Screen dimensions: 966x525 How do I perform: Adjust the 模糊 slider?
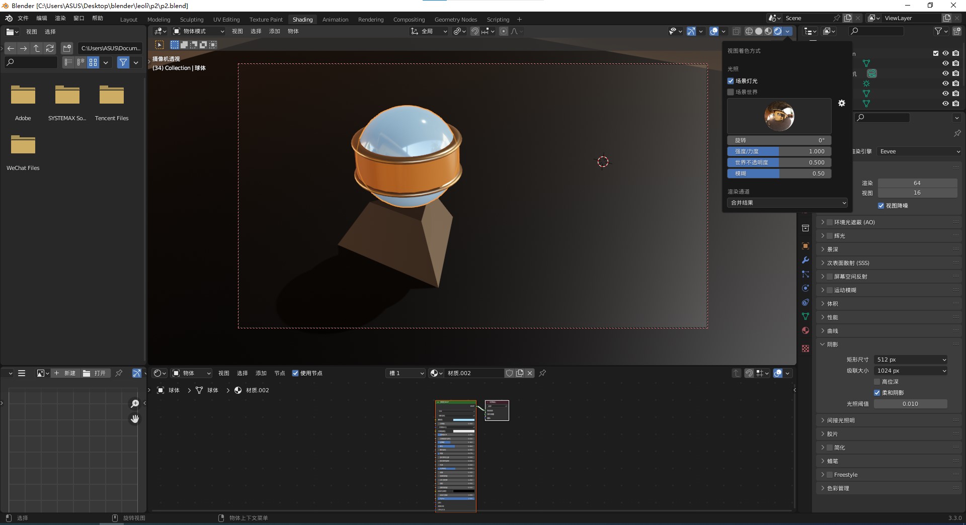(x=779, y=173)
